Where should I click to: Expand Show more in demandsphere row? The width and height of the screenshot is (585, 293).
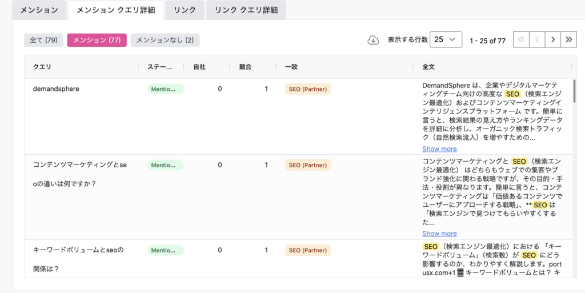(439, 149)
